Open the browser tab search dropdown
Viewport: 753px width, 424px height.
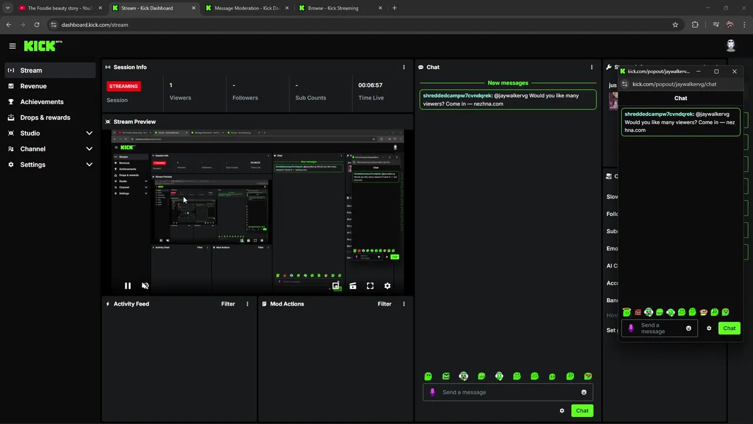8,8
